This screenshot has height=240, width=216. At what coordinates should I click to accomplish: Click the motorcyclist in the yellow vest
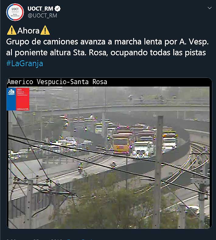(80, 168)
